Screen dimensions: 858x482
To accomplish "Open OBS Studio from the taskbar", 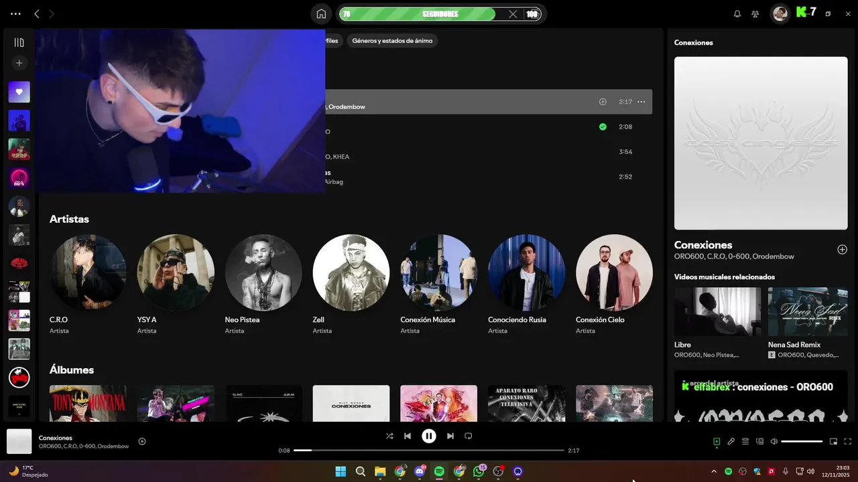I will [x=498, y=471].
